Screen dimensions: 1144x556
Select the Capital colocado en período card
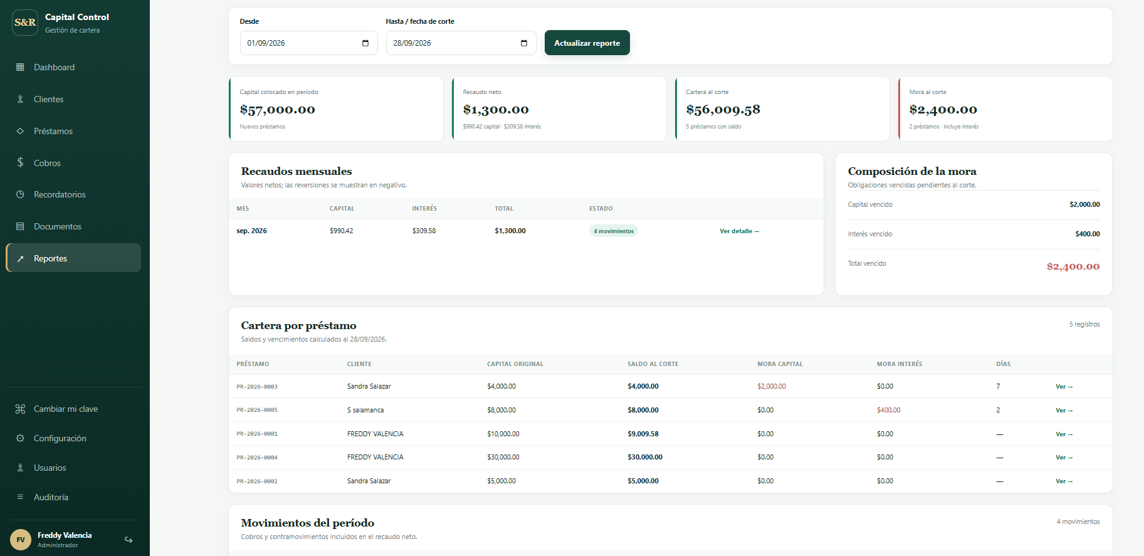coord(336,109)
